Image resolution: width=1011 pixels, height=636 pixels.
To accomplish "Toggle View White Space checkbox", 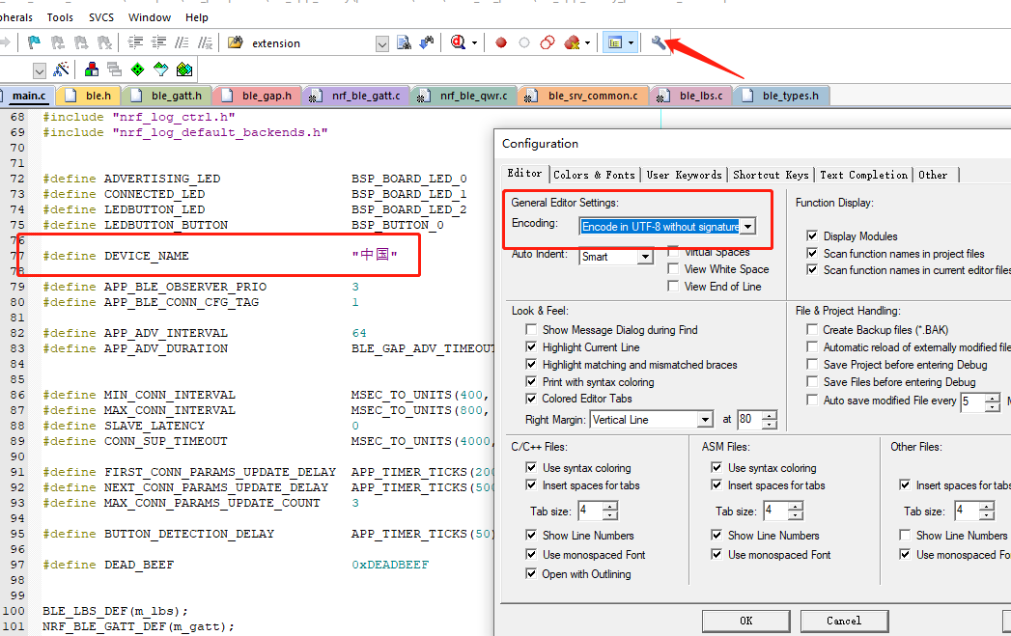I will 673,268.
